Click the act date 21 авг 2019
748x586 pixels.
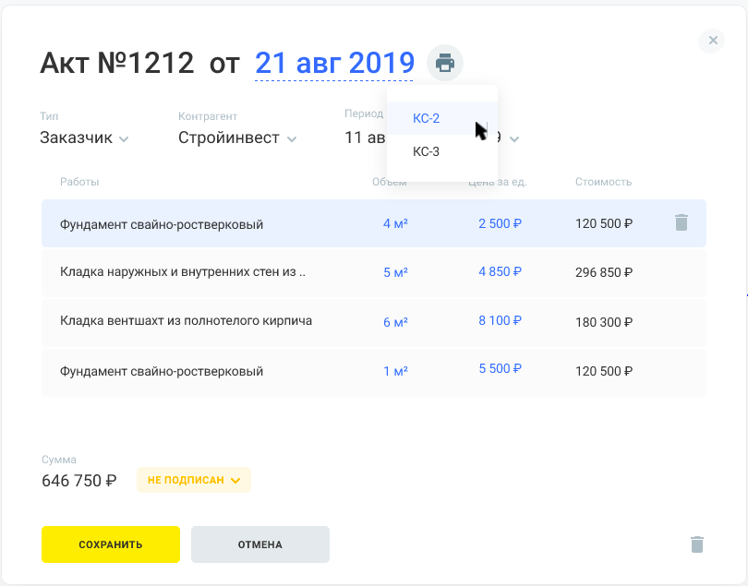[334, 63]
